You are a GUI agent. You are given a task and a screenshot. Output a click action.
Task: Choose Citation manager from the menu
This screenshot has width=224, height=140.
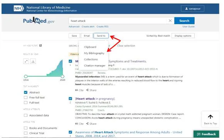click(x=95, y=66)
